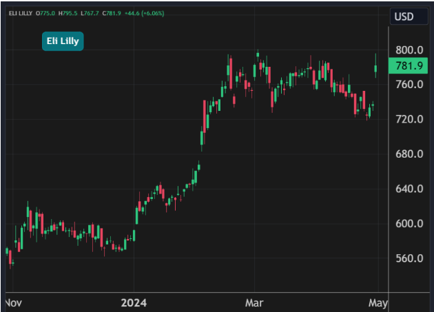434x312 pixels.
Task: Click the low value L767.7
Action: pos(90,13)
